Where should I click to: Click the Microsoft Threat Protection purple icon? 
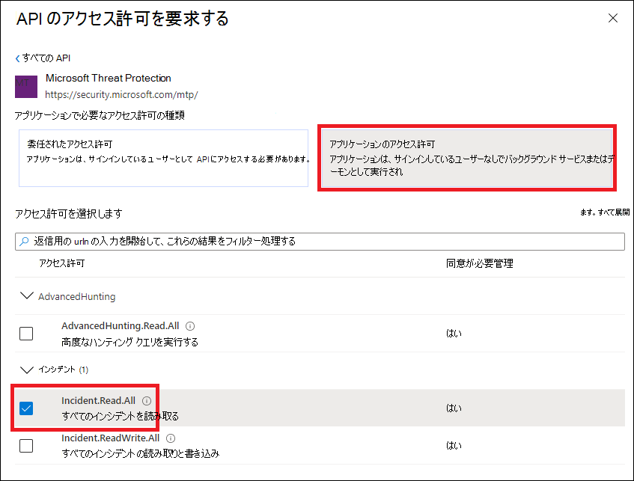[26, 86]
